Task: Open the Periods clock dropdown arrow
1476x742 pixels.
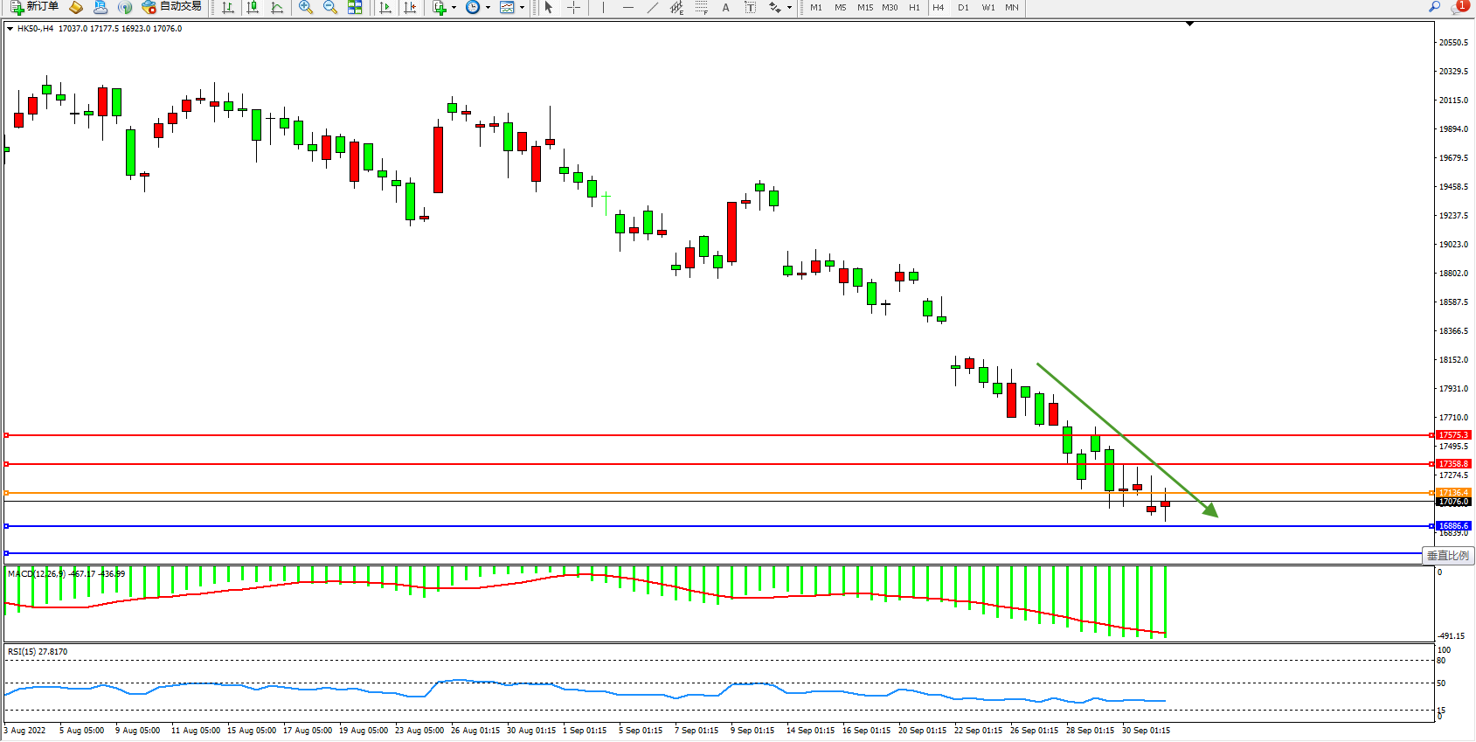Action: tap(488, 7)
